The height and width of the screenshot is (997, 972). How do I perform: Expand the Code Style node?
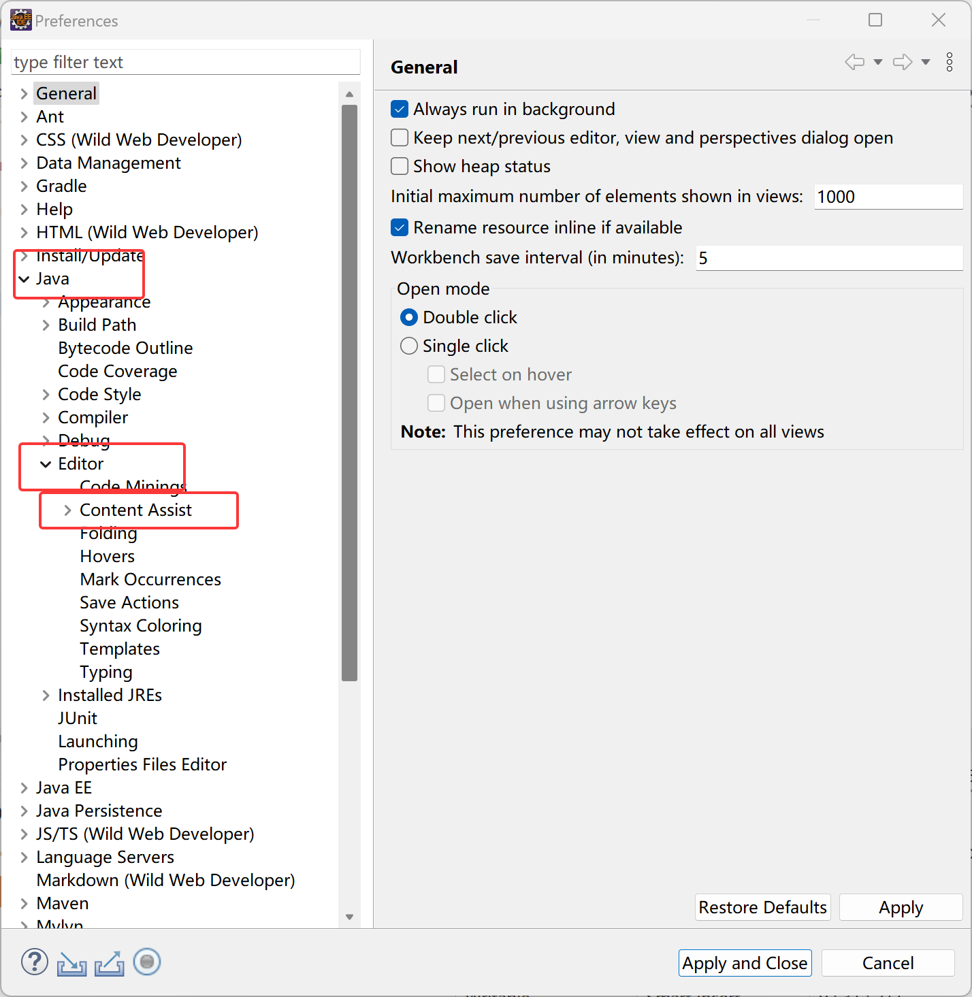point(46,395)
